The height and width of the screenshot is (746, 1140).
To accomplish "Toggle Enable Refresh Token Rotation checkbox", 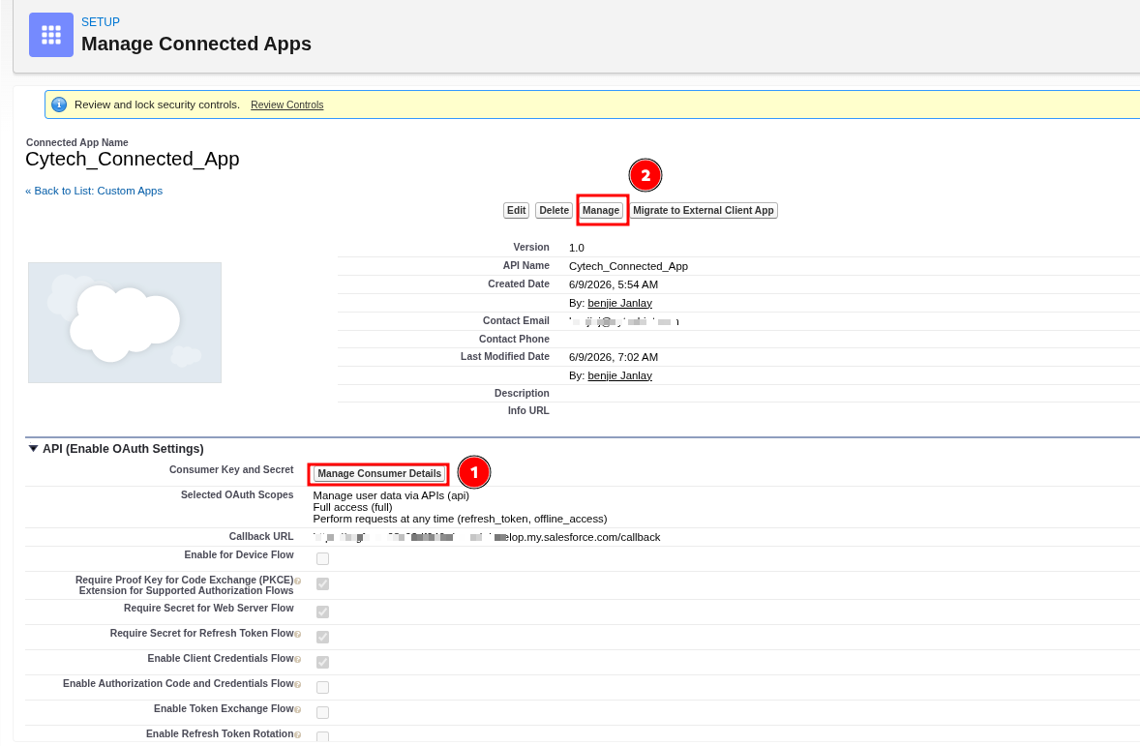I will point(323,736).
